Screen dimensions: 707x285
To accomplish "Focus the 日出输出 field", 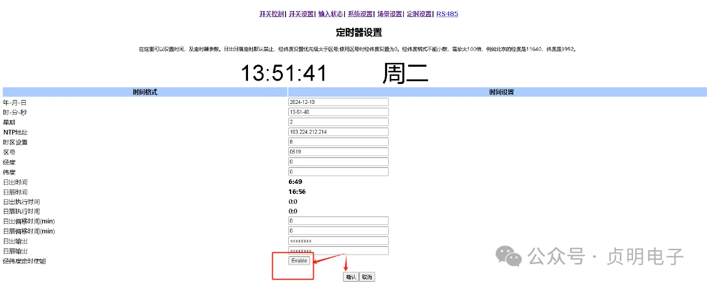I will pos(339,241).
